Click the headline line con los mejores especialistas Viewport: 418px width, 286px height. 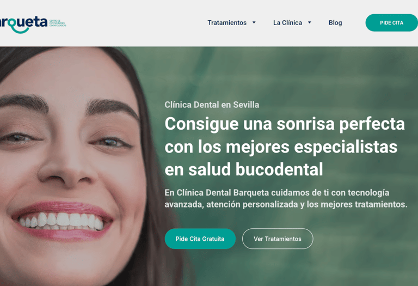pos(281,147)
